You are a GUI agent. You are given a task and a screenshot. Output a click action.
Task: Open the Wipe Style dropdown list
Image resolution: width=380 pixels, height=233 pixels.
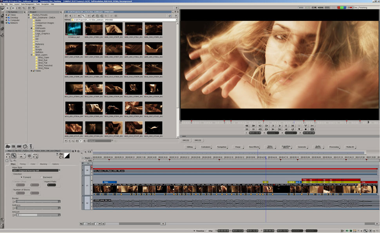(59, 171)
